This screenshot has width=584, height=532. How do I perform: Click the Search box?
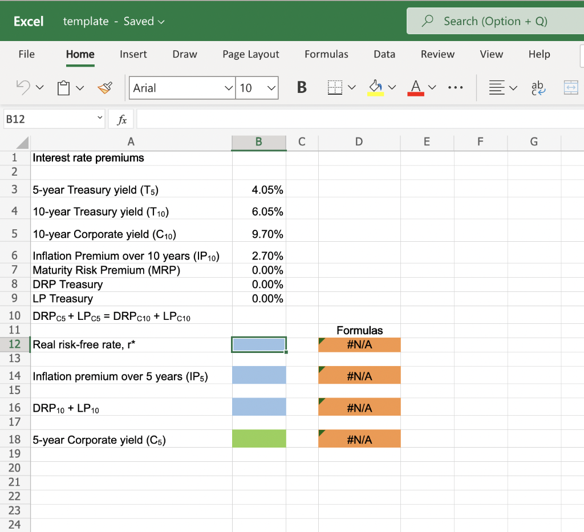pyautogui.click(x=495, y=21)
